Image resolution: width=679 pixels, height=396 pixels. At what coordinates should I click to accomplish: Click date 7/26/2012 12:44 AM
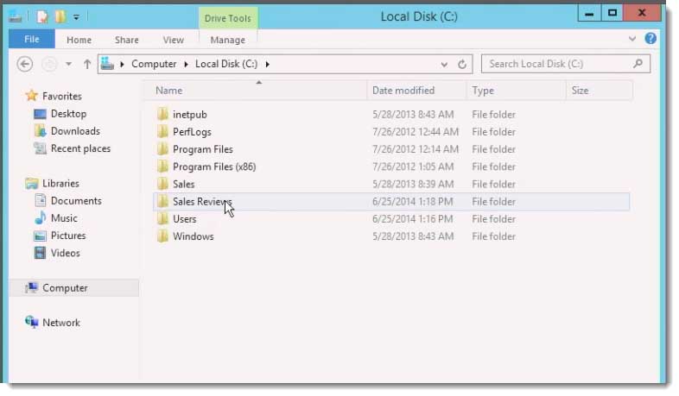pos(416,132)
